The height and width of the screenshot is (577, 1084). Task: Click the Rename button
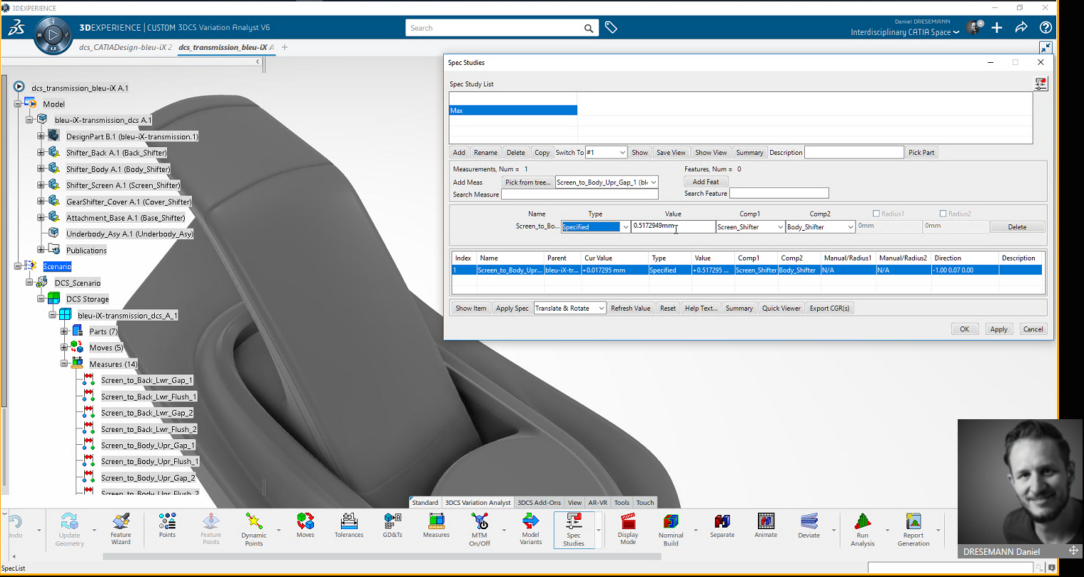point(485,152)
